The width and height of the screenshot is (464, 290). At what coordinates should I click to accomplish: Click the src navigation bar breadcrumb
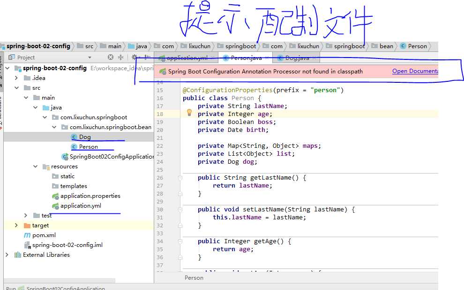85,46
